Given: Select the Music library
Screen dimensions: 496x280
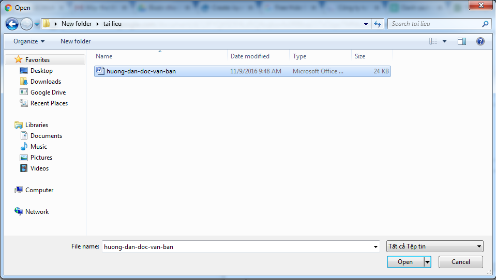Looking at the screenshot, I should [x=38, y=147].
